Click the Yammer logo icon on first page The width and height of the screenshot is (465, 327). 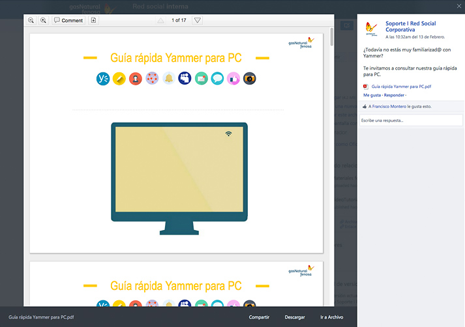point(103,79)
